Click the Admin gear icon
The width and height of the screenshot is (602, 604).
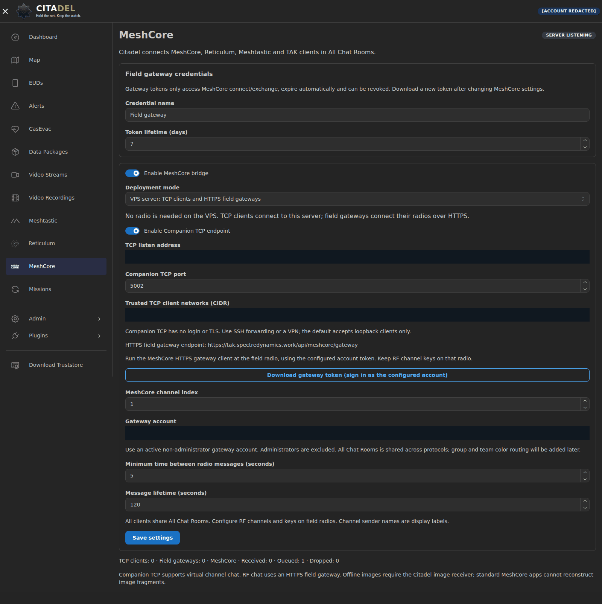(x=15, y=319)
